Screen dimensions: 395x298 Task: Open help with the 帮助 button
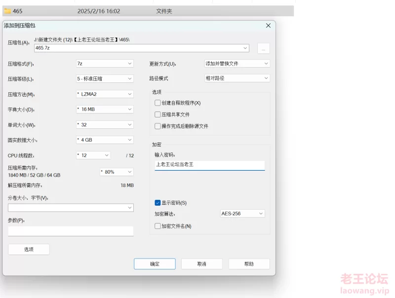(249, 264)
